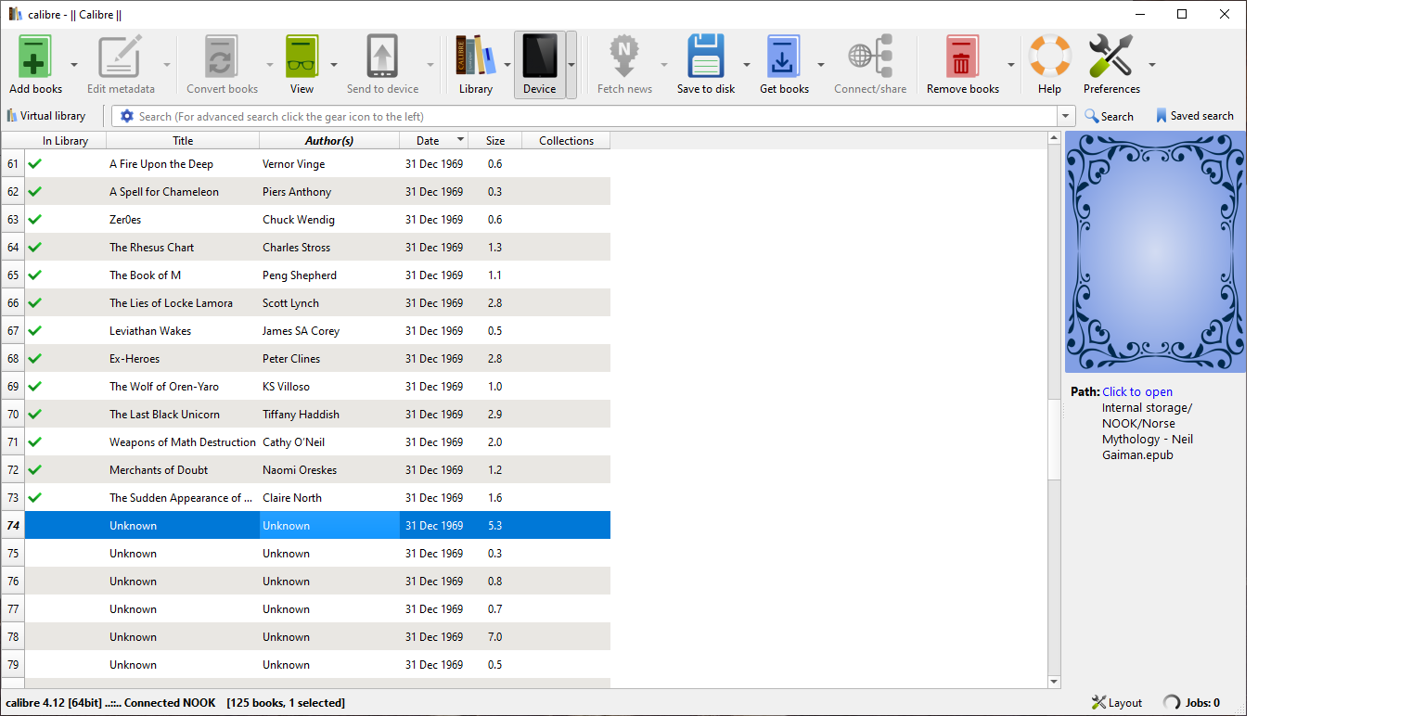The height and width of the screenshot is (716, 1425).
Task: Open Saved search list
Action: pos(1194,116)
